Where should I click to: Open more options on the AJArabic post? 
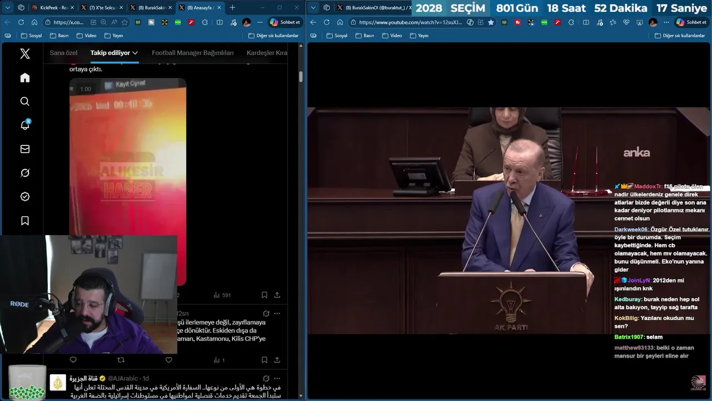coord(277,379)
